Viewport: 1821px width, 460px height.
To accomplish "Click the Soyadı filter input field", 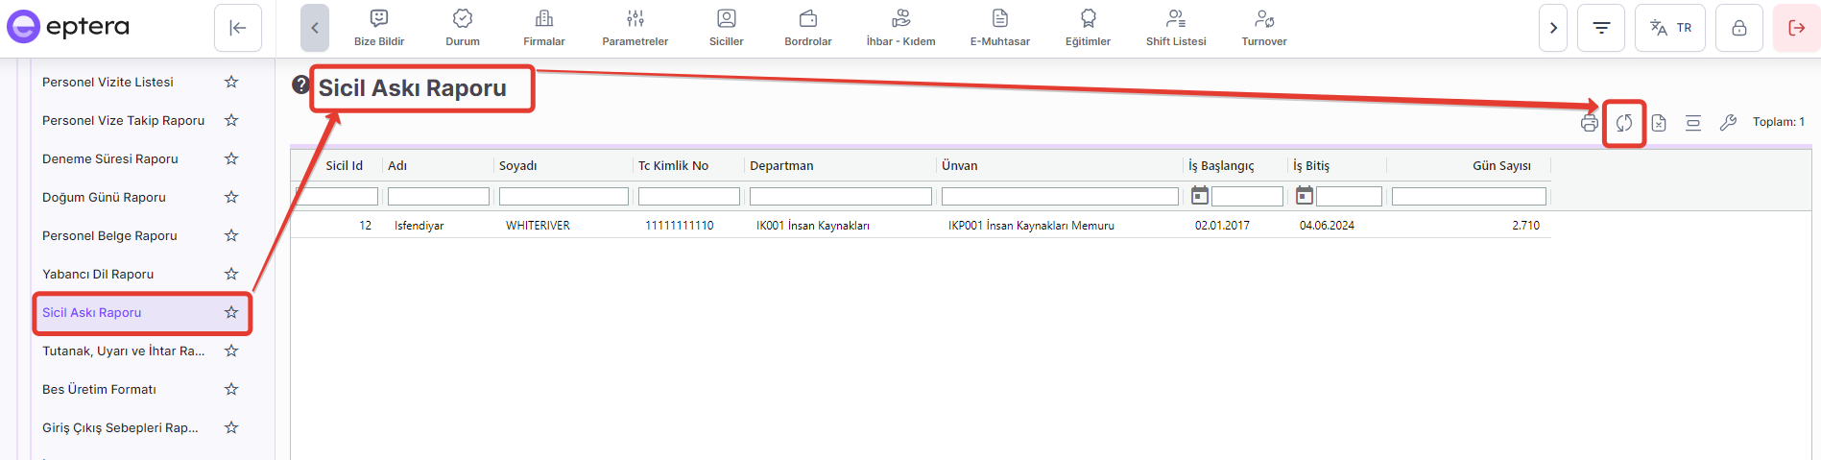I will pos(563,196).
